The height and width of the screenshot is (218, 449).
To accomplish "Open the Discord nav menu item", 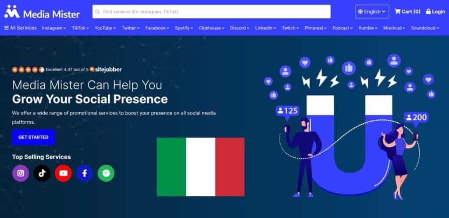I will point(240,28).
